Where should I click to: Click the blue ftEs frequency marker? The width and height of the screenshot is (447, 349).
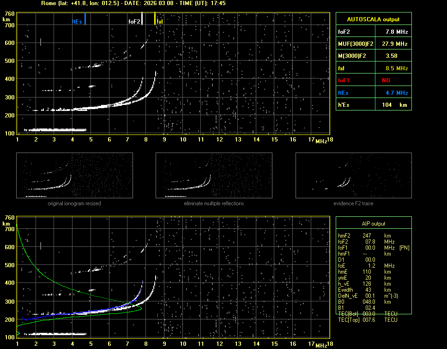[x=85, y=19]
